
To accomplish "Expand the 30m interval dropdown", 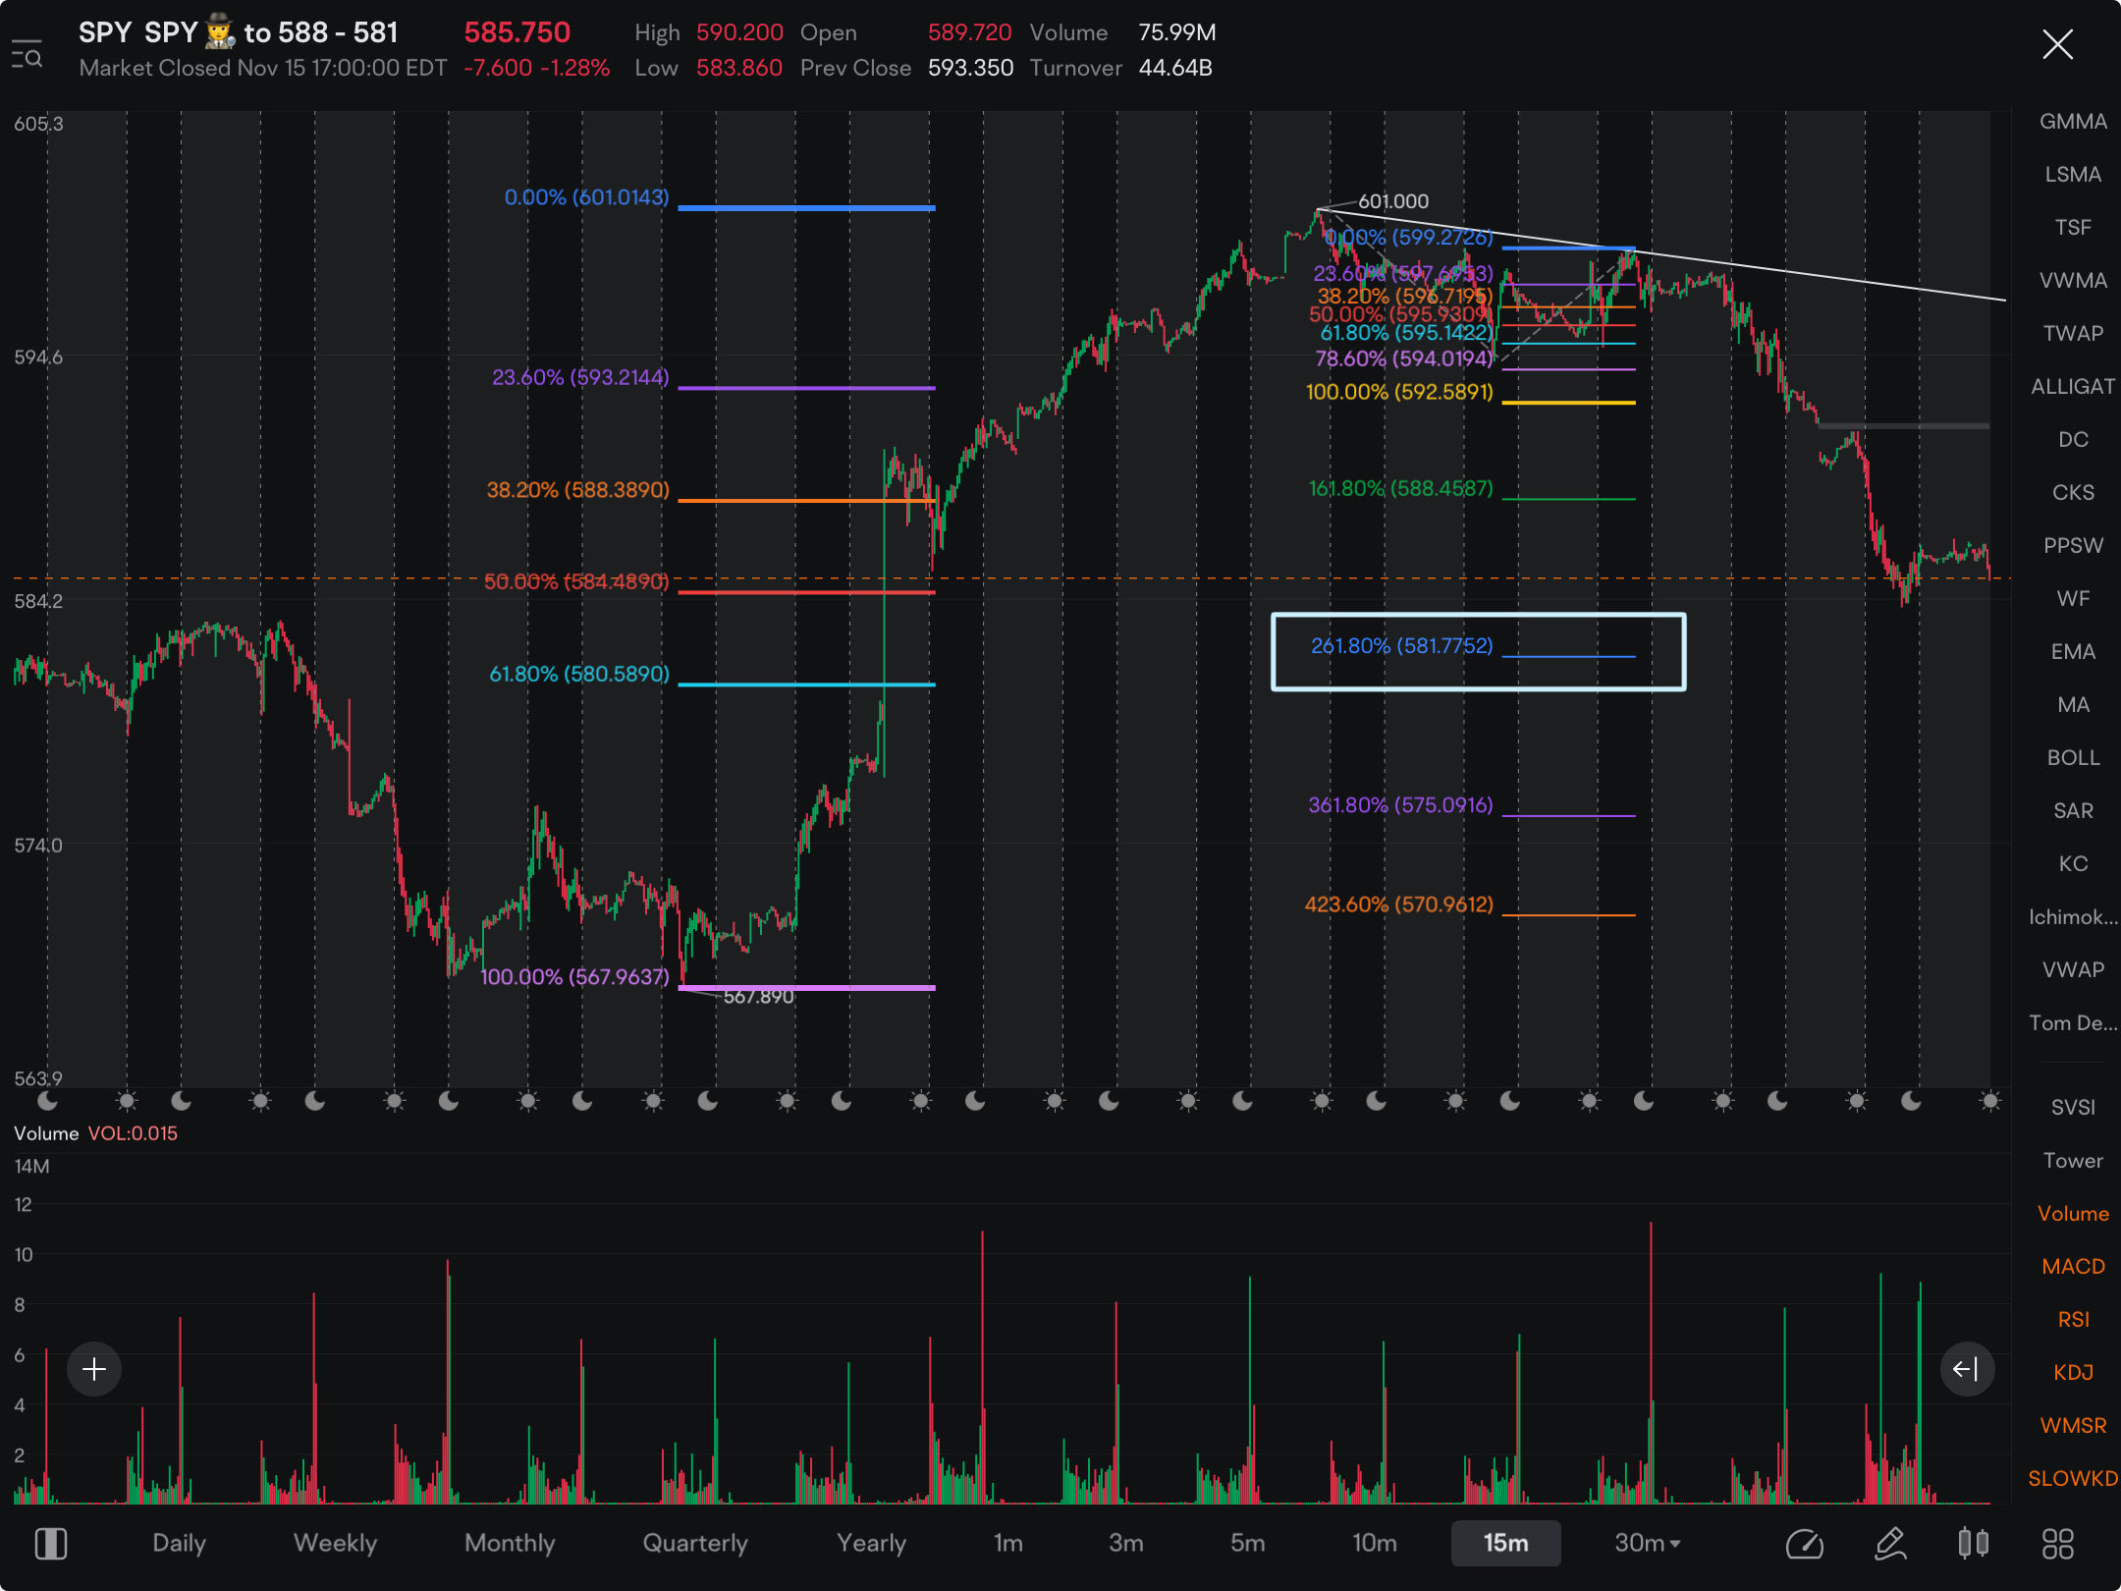I will point(1648,1543).
